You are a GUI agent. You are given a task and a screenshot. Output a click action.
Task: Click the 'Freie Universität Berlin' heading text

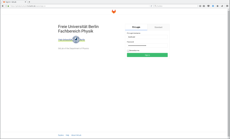(x=78, y=27)
